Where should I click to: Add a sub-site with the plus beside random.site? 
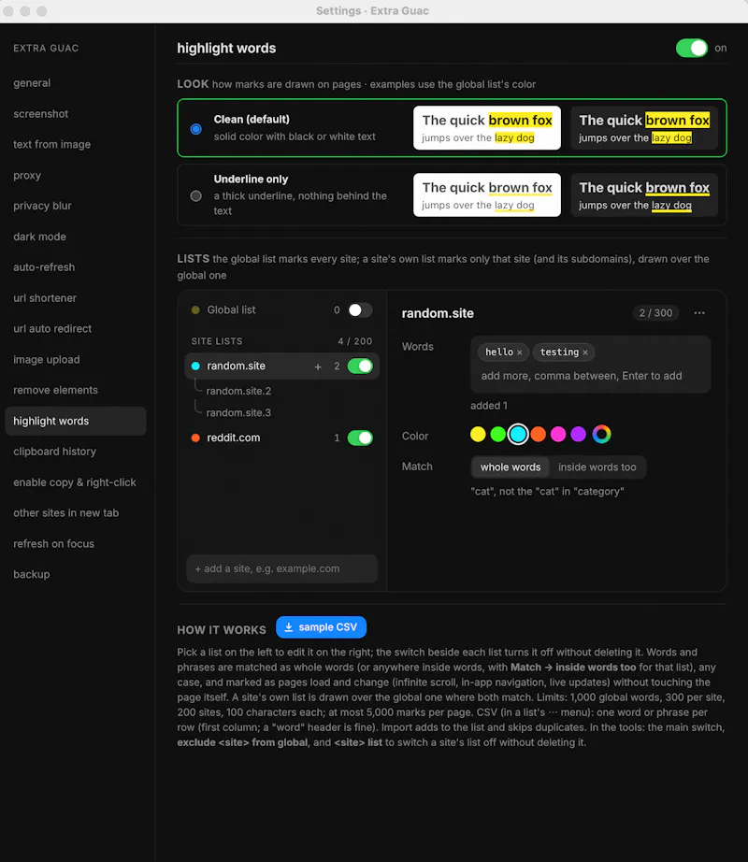tap(318, 366)
